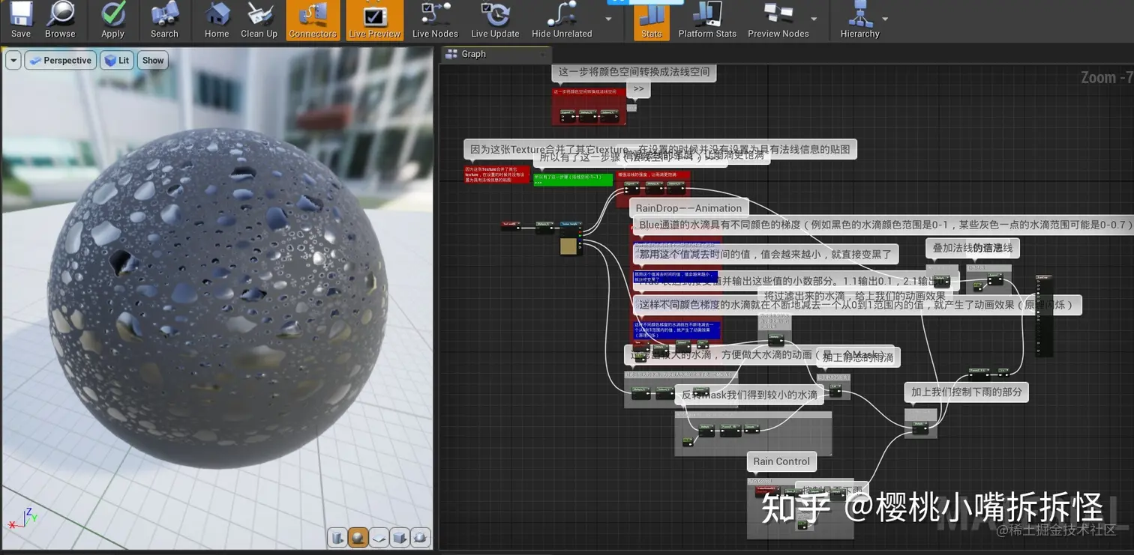Toggle Live Preview mode
Screen dimensions: 1134x555
tap(375, 20)
